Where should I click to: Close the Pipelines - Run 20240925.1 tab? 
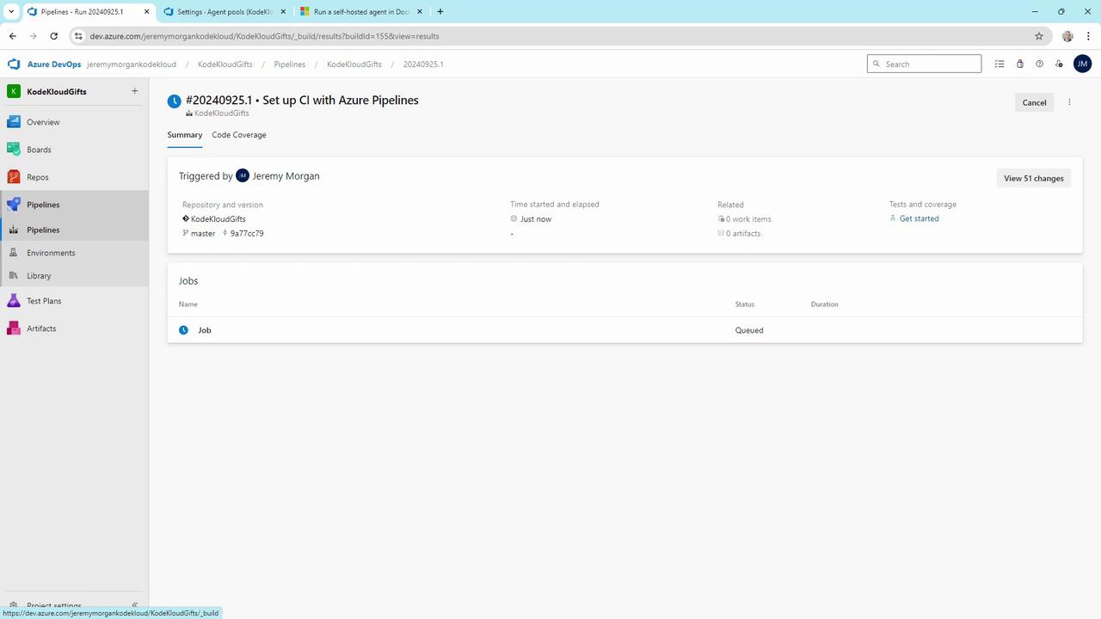pyautogui.click(x=145, y=12)
